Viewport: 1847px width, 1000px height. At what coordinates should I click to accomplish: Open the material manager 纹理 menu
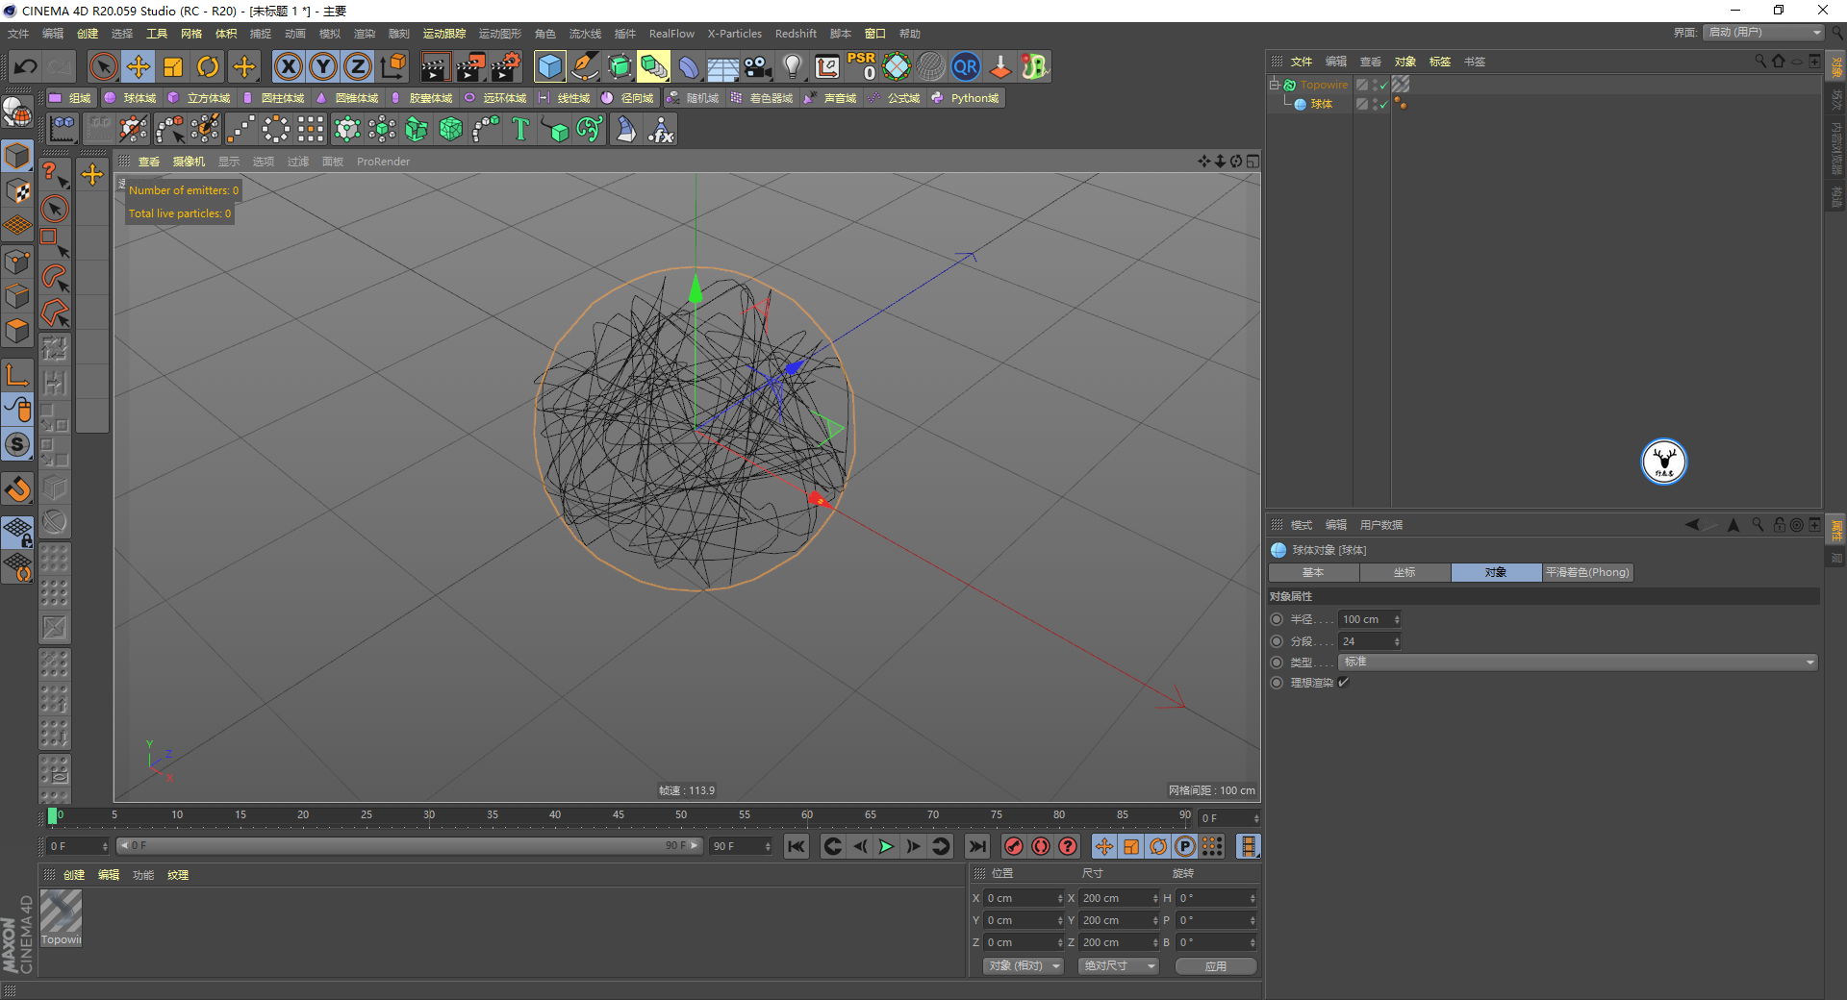(178, 875)
